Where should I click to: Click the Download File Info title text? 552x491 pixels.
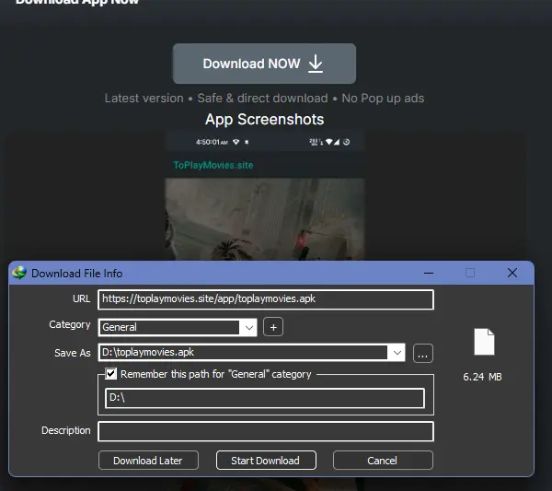point(76,274)
